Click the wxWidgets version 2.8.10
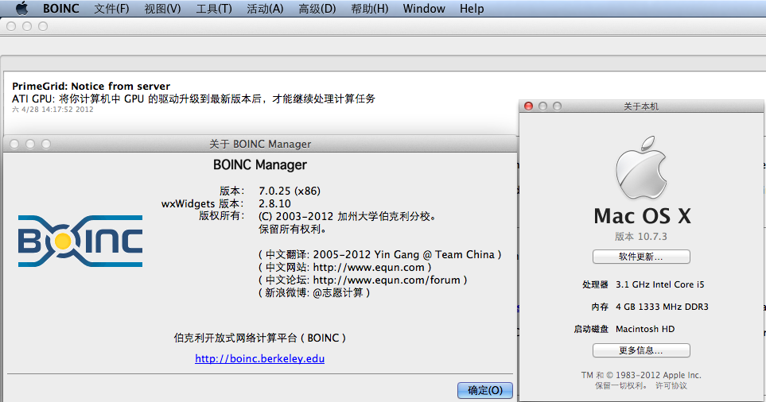766x402 pixels. click(x=274, y=203)
